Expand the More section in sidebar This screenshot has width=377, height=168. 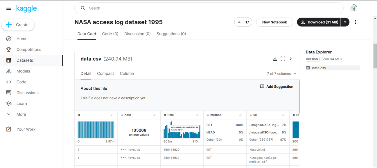pyautogui.click(x=21, y=114)
